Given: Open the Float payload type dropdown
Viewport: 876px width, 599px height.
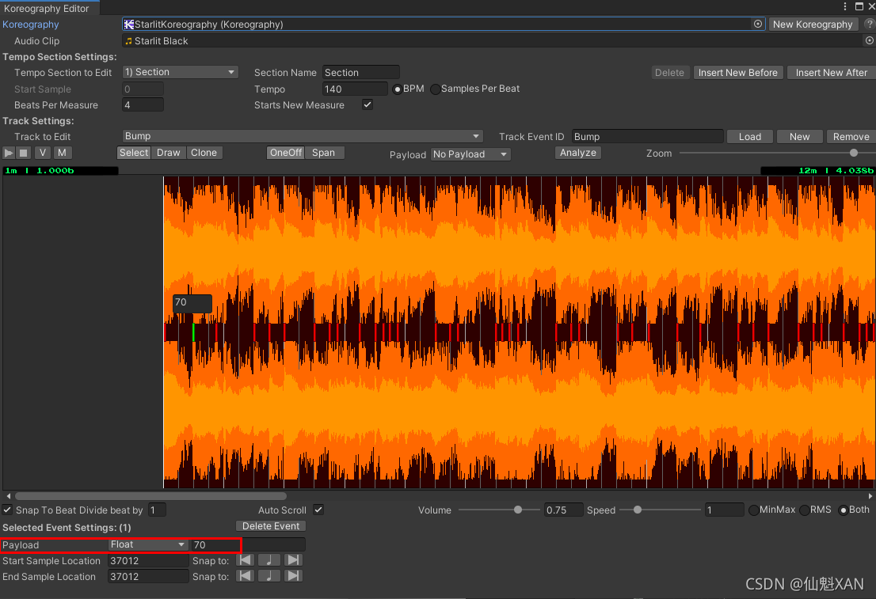Looking at the screenshot, I should 148,544.
